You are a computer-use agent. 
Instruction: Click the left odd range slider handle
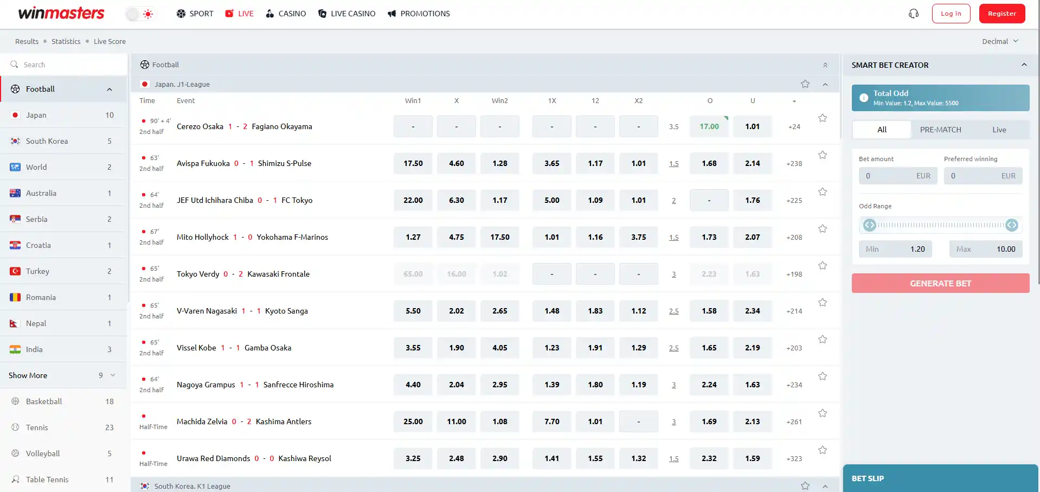[x=870, y=225]
